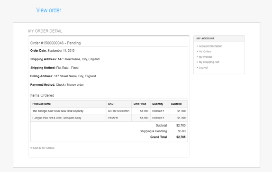
Task: Click Shipping Method Flat Rate - Fixed
Action: [x=54, y=68]
